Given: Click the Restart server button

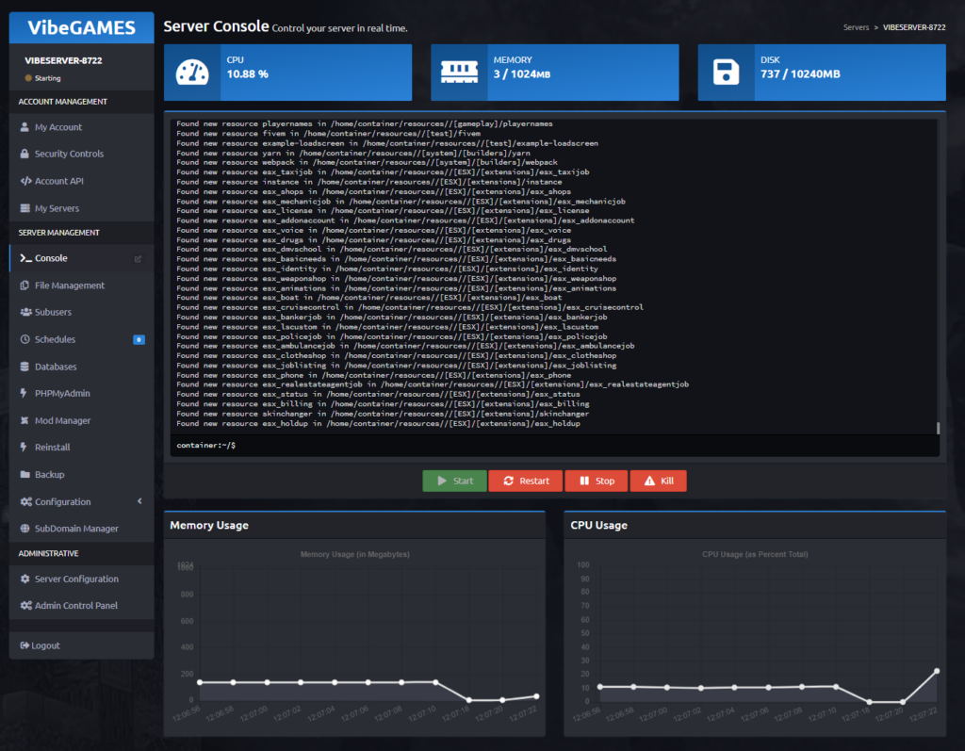Looking at the screenshot, I should point(526,481).
